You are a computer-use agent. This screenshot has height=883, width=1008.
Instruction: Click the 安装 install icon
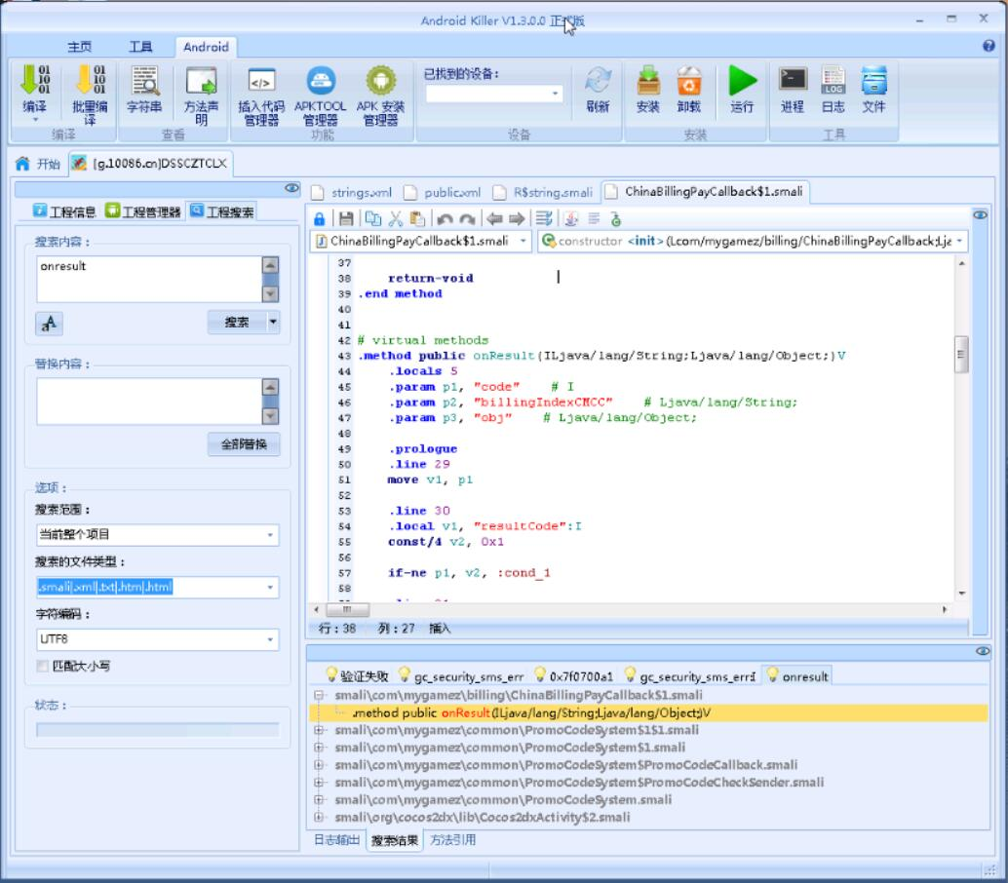(x=648, y=90)
